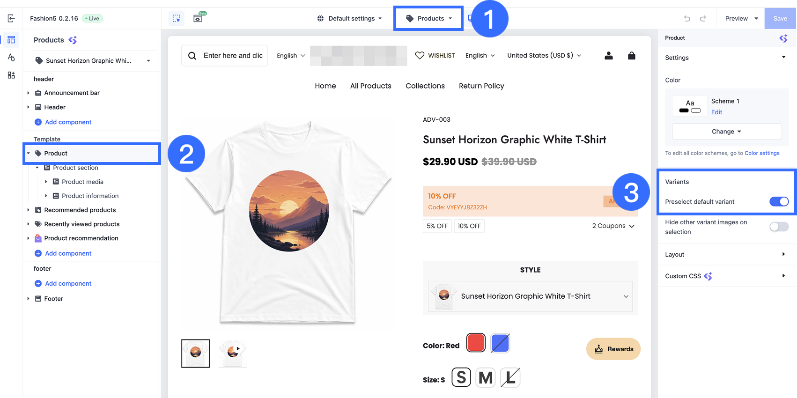
Task: Enable Hide other variant images toggle
Action: 779,227
